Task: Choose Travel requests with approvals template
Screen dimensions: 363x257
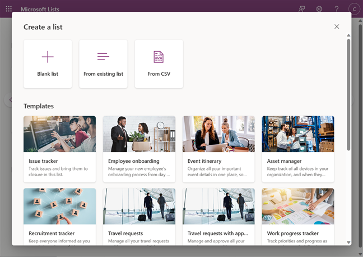Action: [x=218, y=217]
